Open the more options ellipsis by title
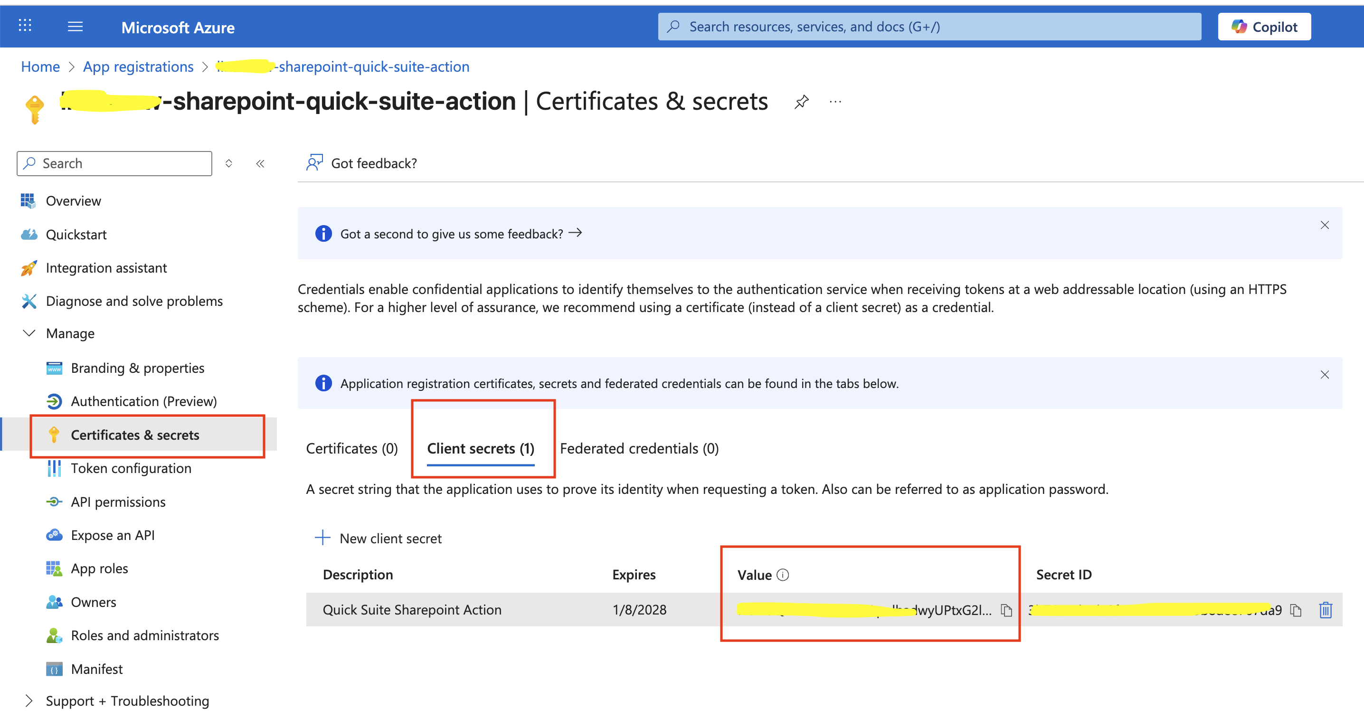This screenshot has width=1364, height=719. pyautogui.click(x=835, y=101)
